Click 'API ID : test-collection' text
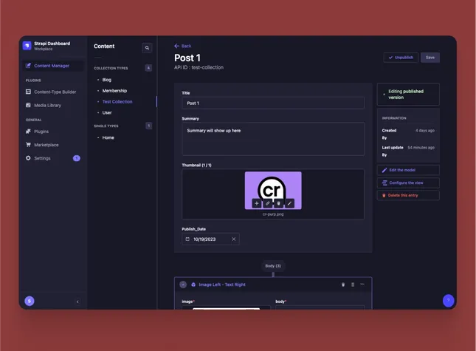The image size is (476, 351). point(199,67)
